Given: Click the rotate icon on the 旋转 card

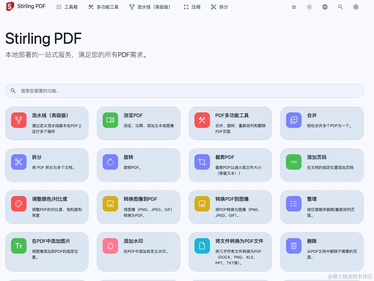Looking at the screenshot, I should tap(110, 162).
